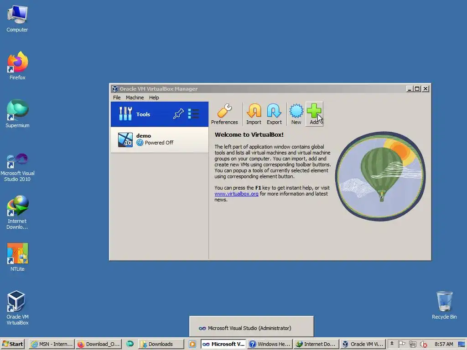Switch to Downloads folder taskbar button
Screen dimensions: 467x350
[161, 344]
